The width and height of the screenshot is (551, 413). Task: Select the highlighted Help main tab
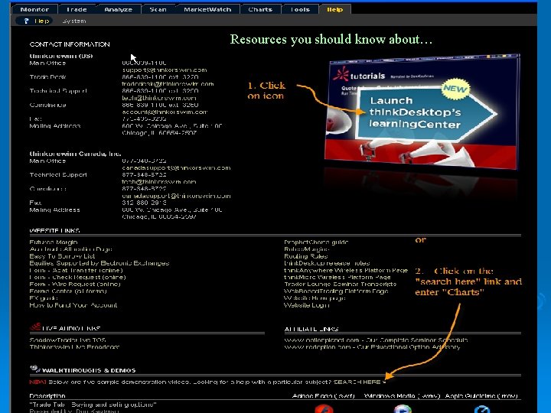click(x=335, y=9)
